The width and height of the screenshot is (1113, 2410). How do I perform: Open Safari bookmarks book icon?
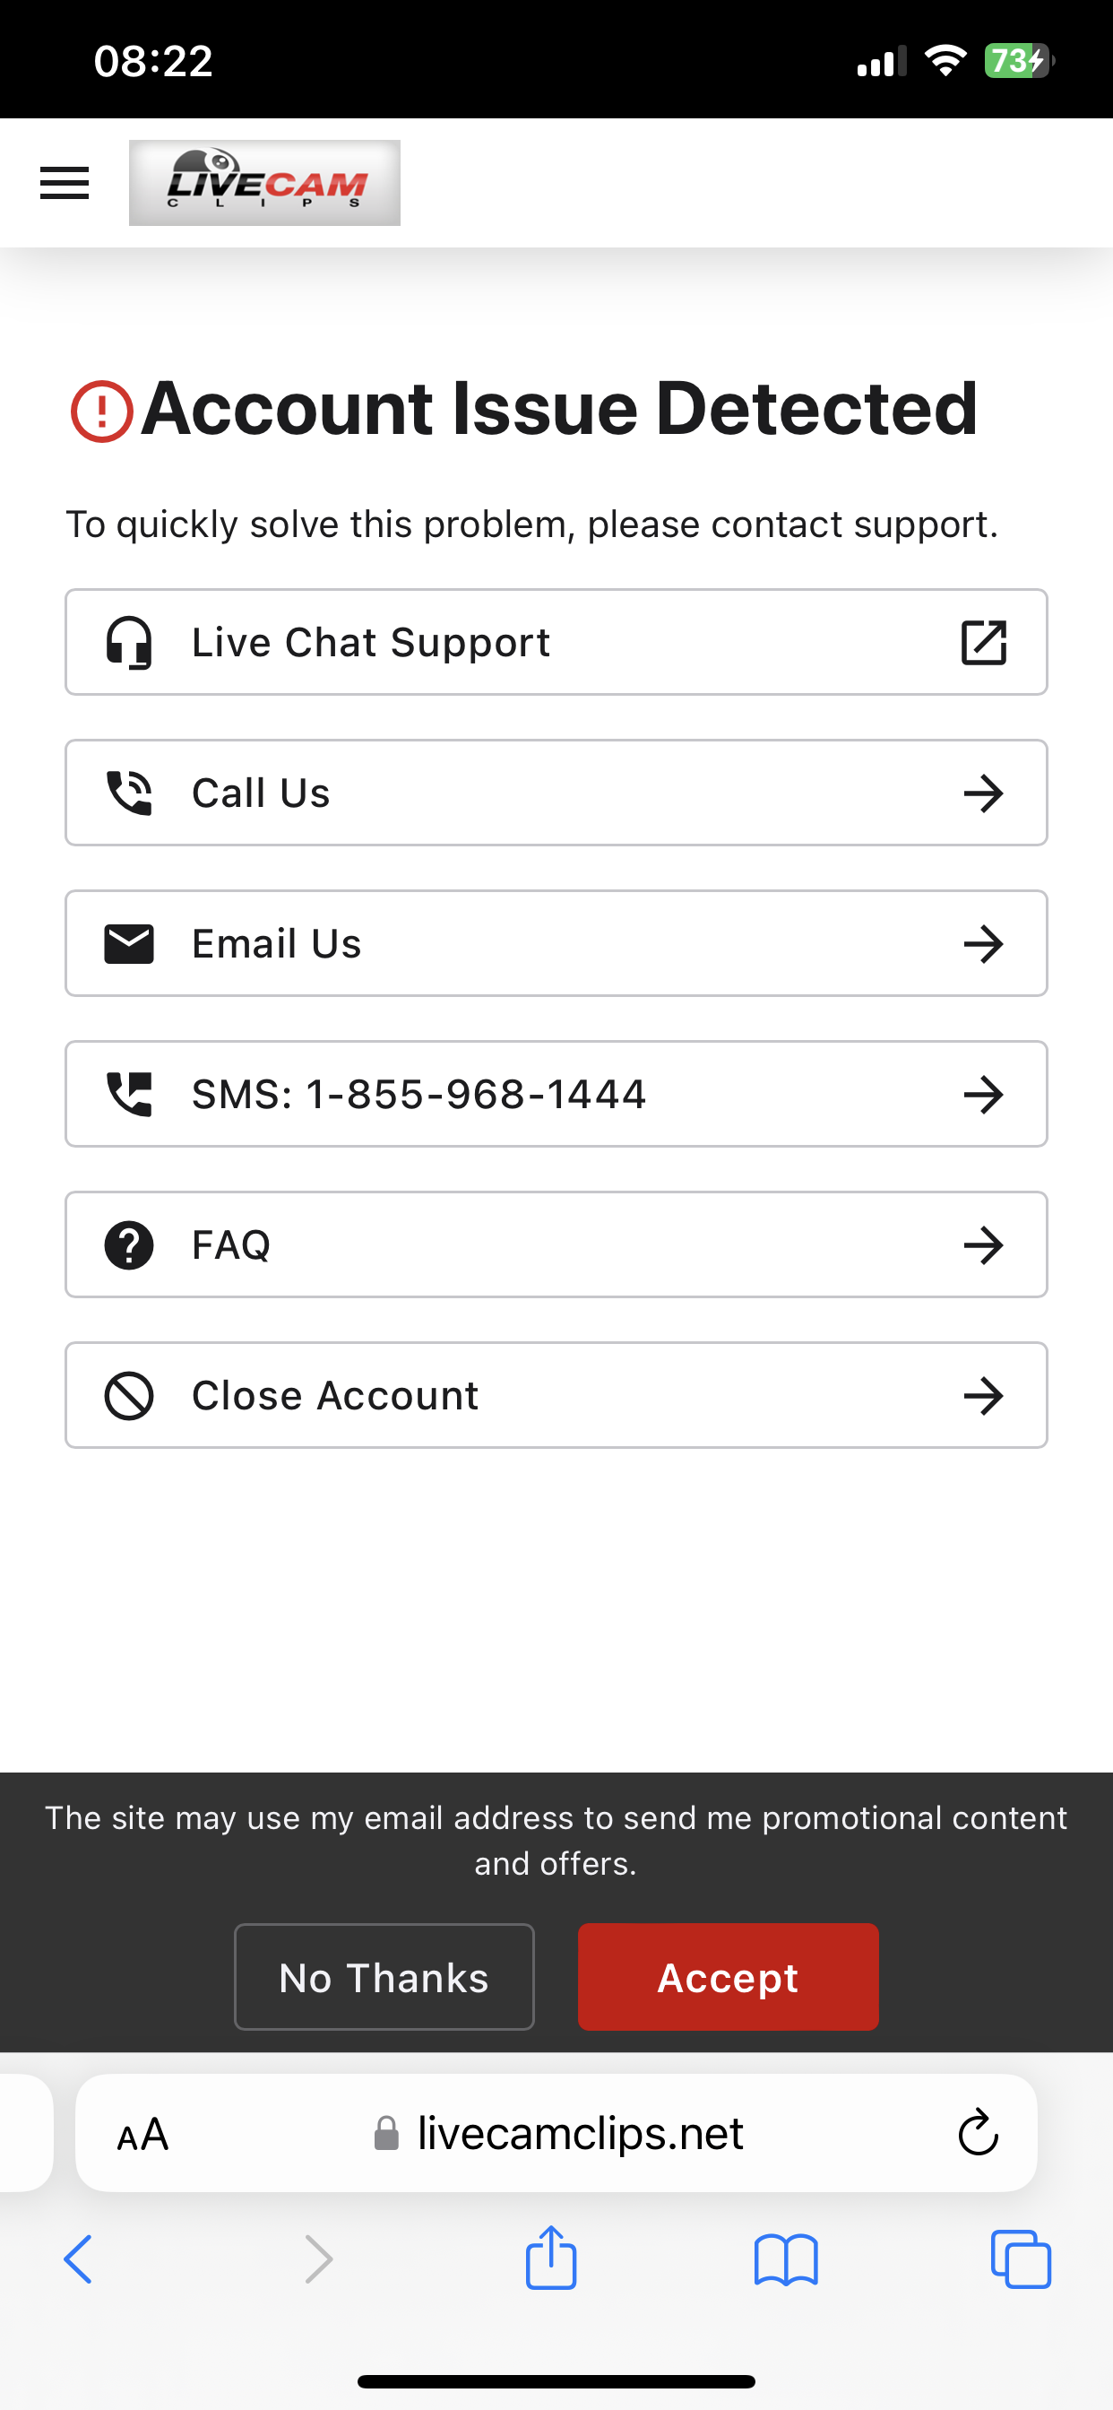786,2259
